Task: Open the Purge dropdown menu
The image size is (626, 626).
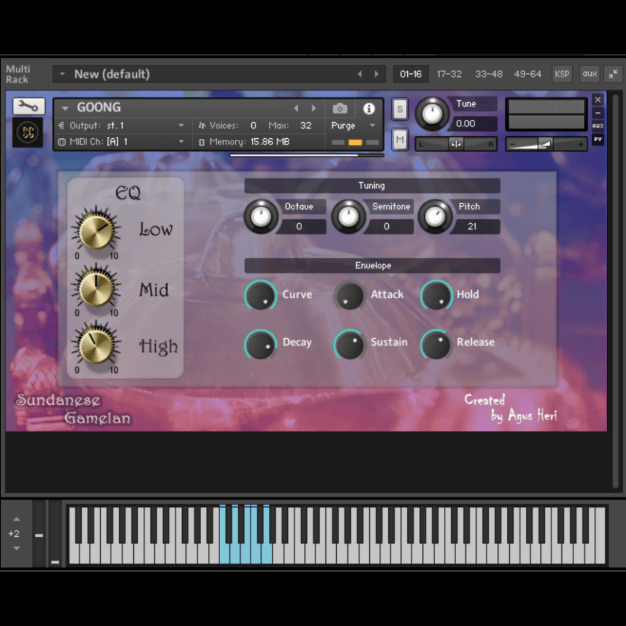Action: 372,125
